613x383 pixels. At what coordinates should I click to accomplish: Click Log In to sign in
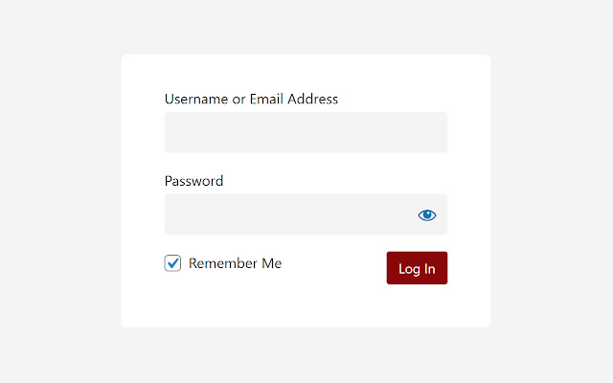pos(417,268)
